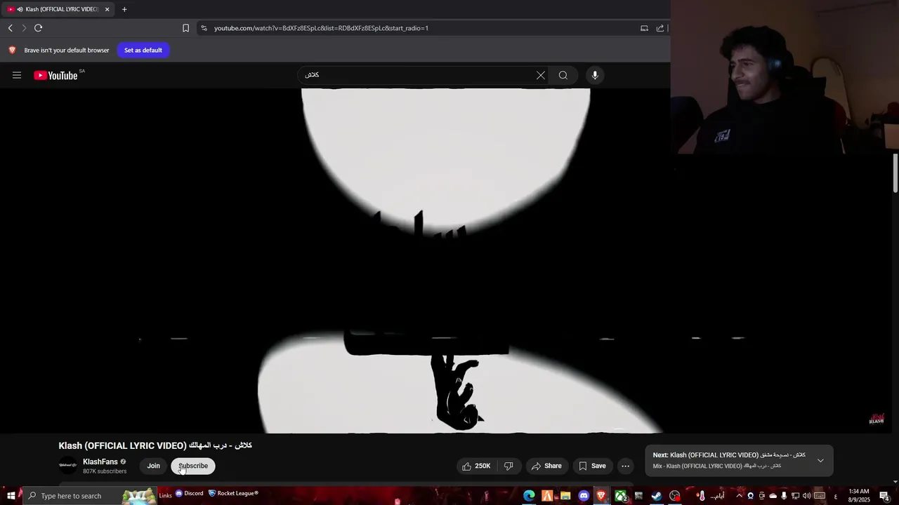This screenshot has width=899, height=505.
Task: Click the video title text
Action: point(155,445)
